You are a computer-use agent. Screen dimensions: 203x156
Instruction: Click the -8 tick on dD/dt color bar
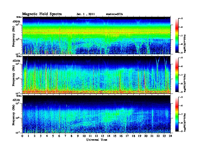pyautogui.click(x=181, y=84)
